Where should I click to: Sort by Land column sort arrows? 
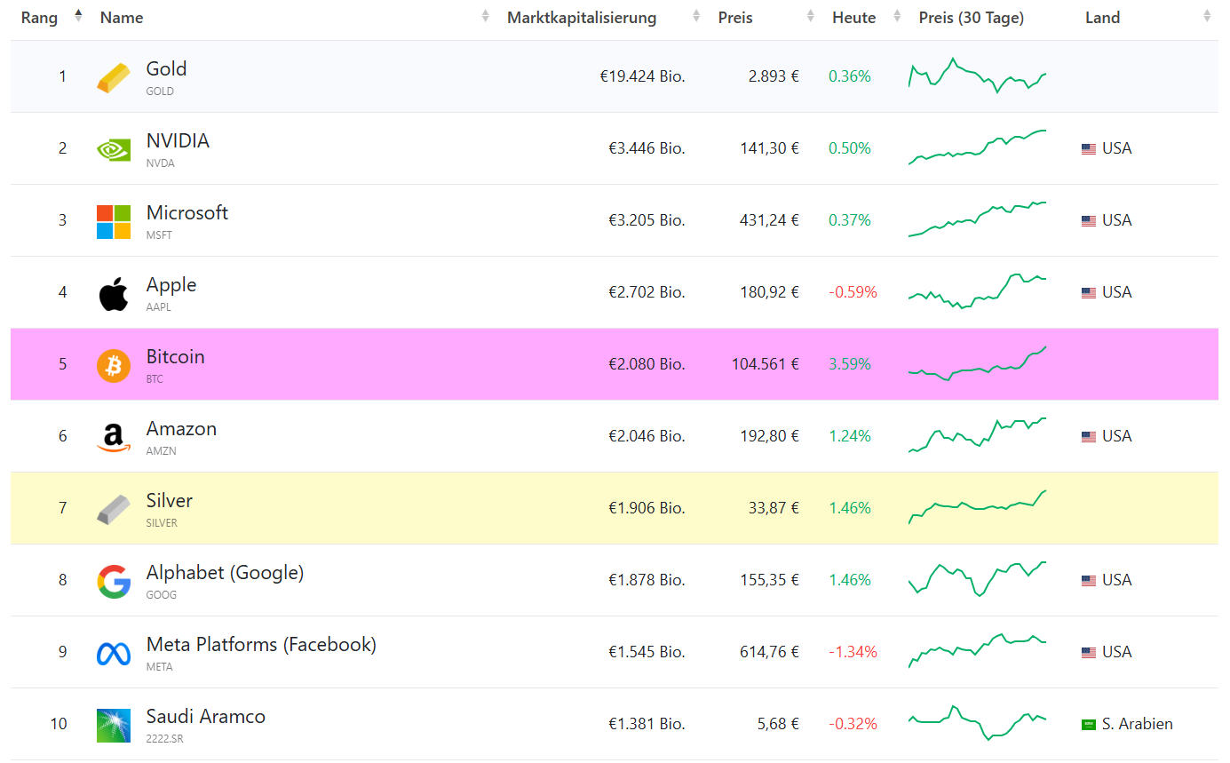coord(1207,16)
